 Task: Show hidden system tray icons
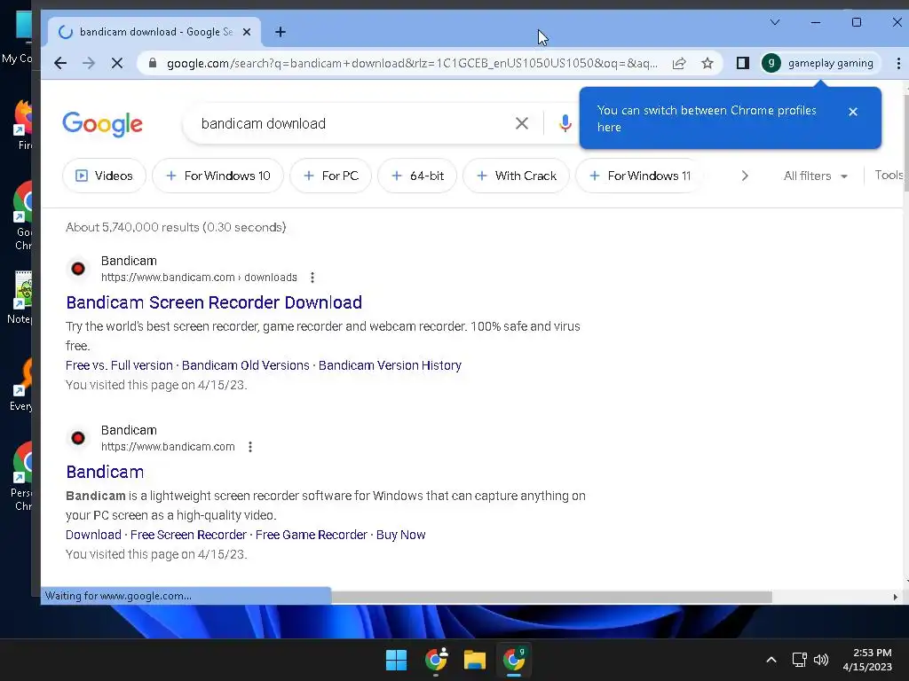tap(771, 660)
